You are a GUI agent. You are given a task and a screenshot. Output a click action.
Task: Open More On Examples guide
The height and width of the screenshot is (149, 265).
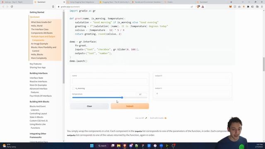38,85
